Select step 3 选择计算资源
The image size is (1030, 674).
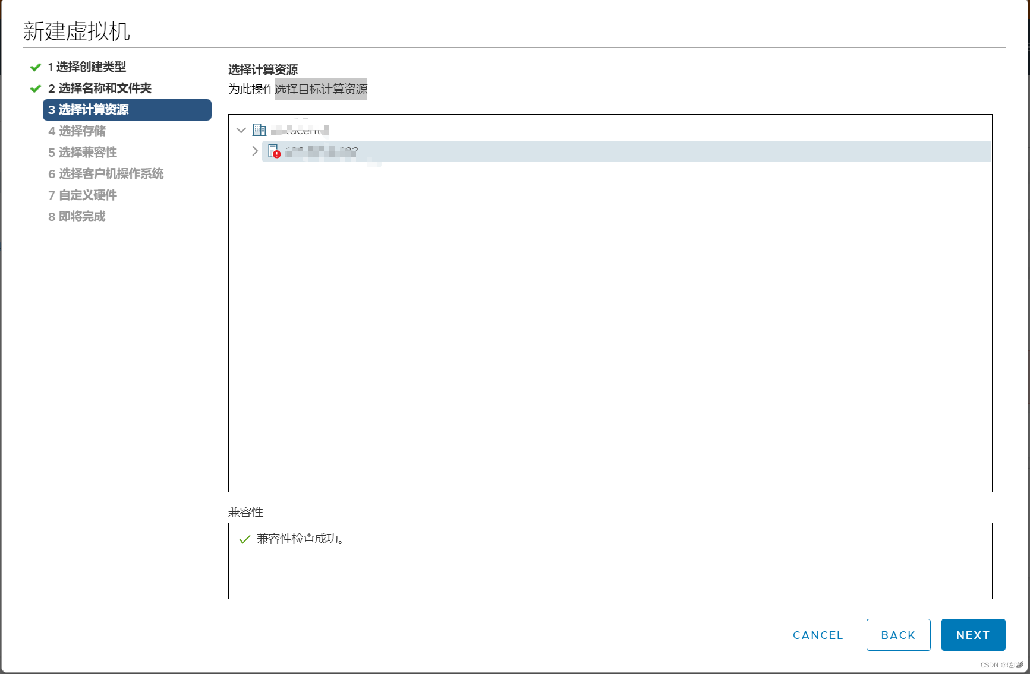(x=127, y=110)
